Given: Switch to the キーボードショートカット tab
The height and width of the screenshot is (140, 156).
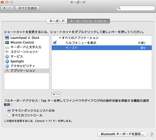Looking at the screenshot, I should pos(89,21).
